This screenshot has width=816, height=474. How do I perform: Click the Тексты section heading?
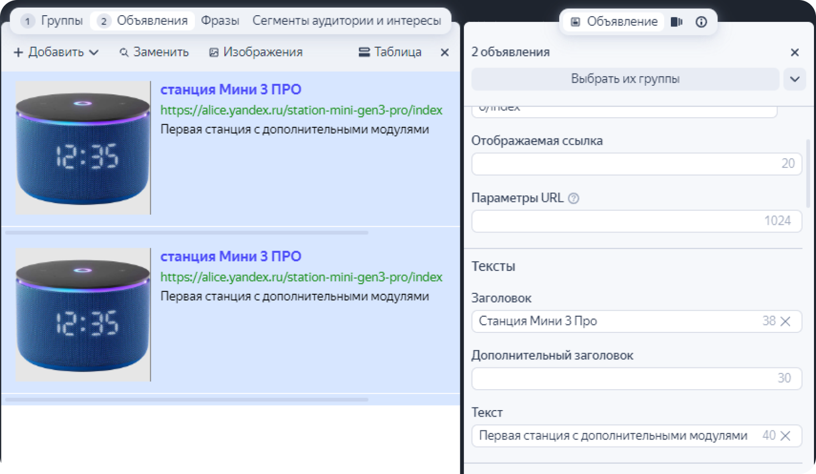[x=493, y=266]
